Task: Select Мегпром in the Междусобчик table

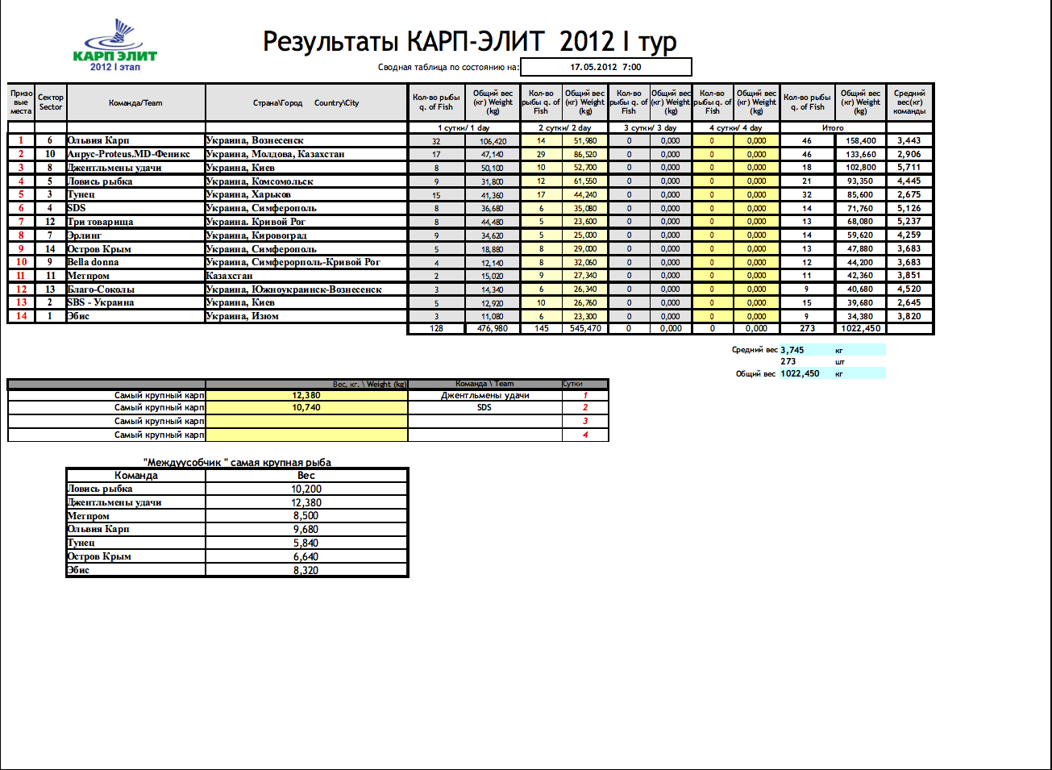Action: pyautogui.click(x=135, y=516)
